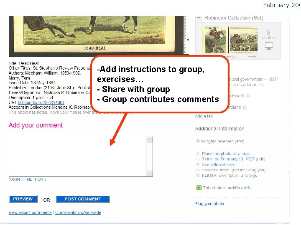This screenshot has width=301, height=225.
Task: Click the POST COMMENT button
Action: click(83, 199)
